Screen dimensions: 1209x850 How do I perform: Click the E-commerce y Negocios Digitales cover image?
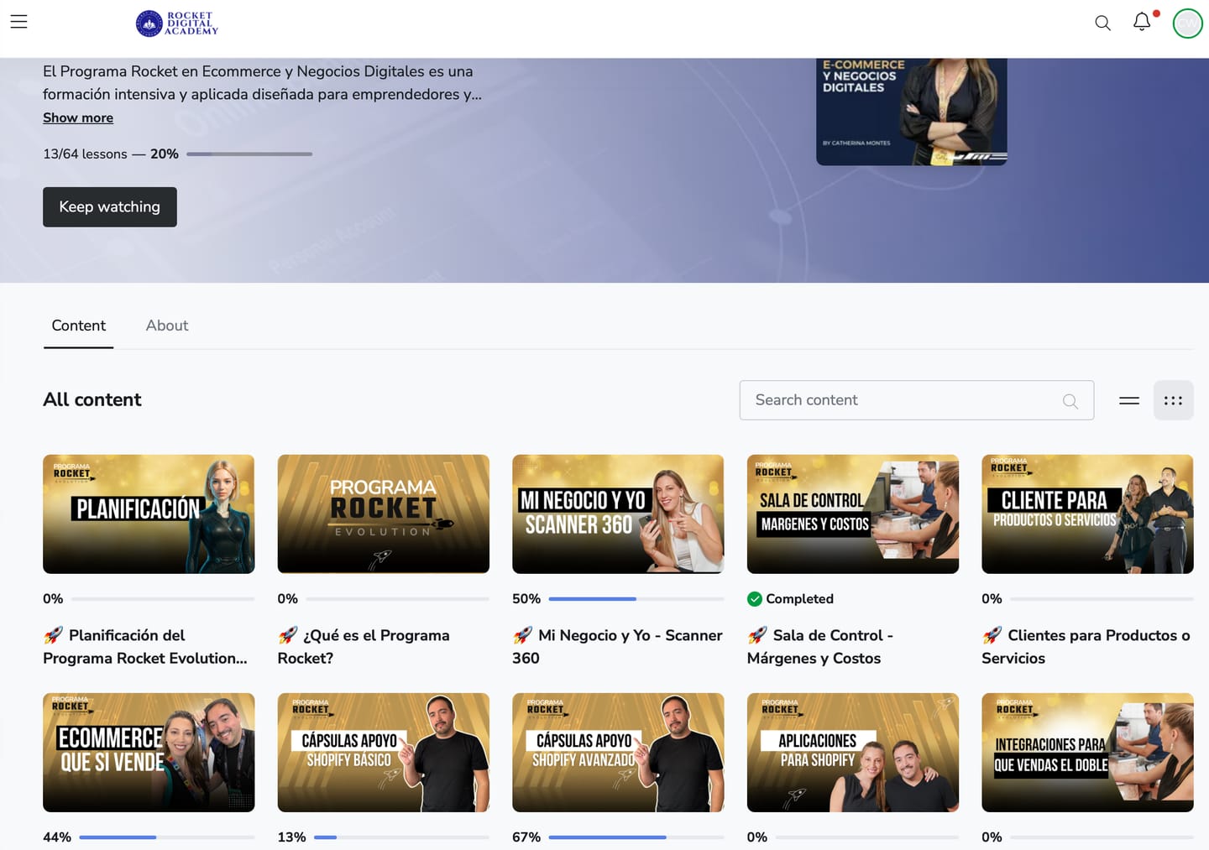pyautogui.click(x=912, y=112)
